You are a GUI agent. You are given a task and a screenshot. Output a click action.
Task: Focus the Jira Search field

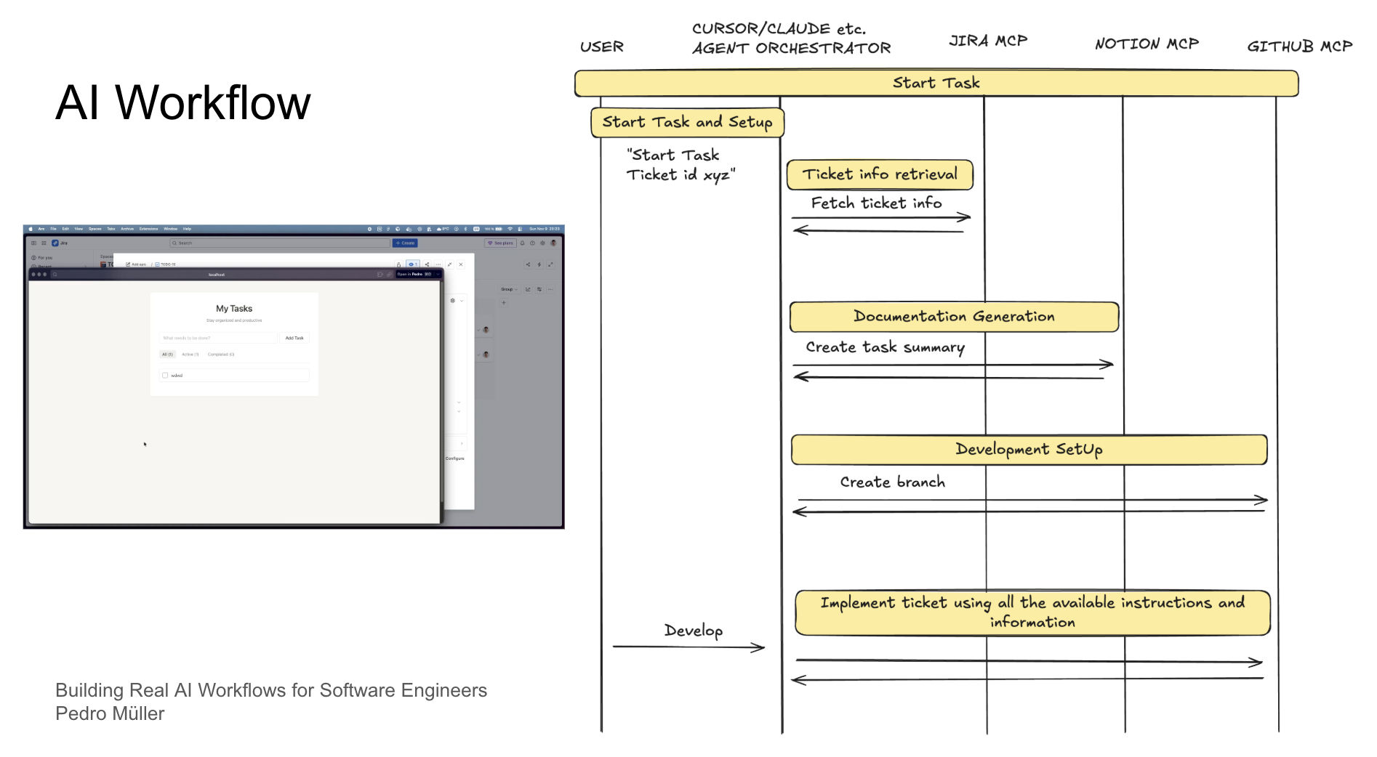(x=280, y=243)
